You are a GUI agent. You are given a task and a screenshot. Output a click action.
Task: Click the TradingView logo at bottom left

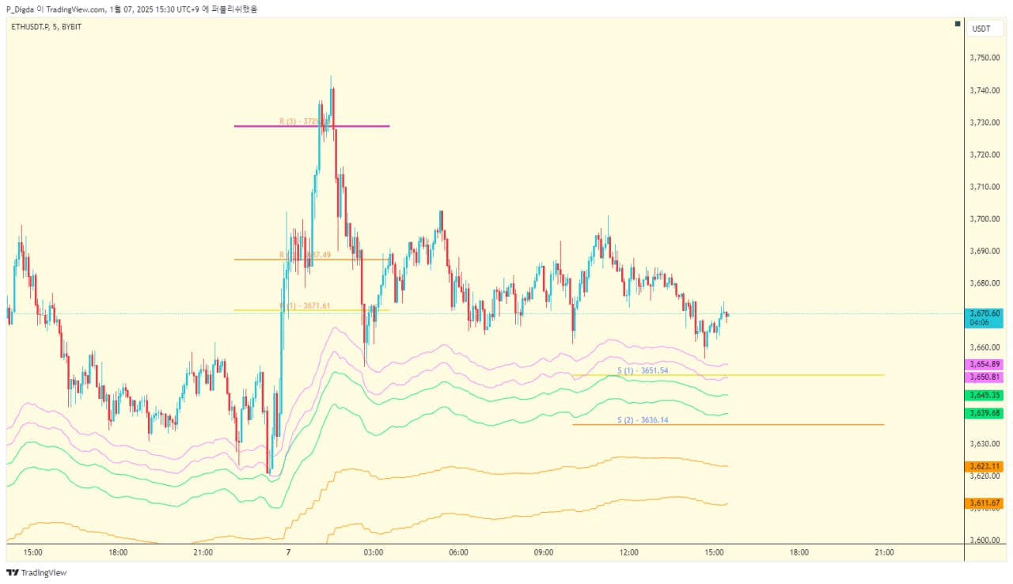pyautogui.click(x=36, y=572)
